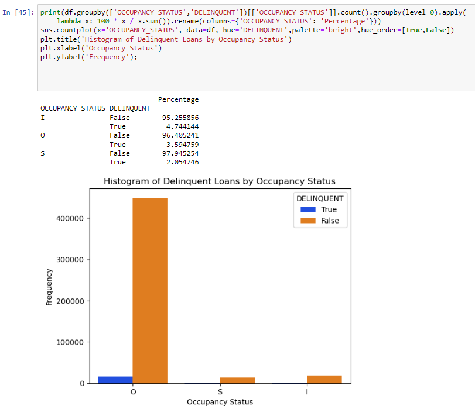
Task: Click the lambda x line in code
Action: click(x=218, y=21)
